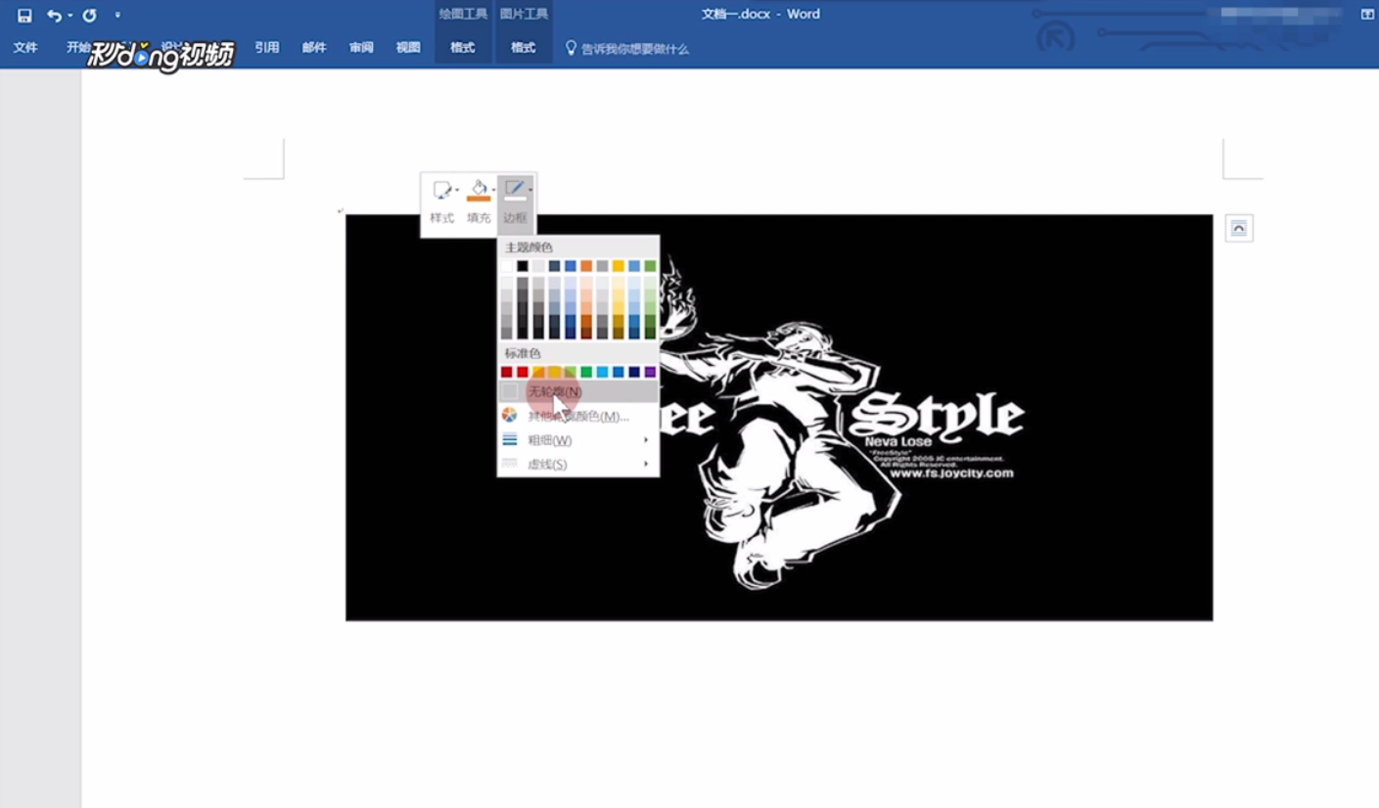Redo or repeat the last action
The image size is (1379, 808).
[89, 16]
